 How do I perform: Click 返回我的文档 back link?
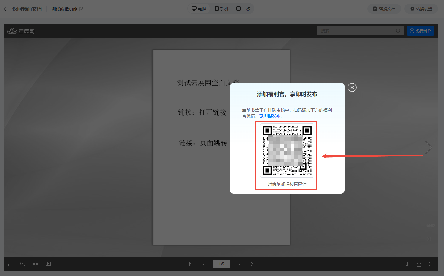click(x=23, y=9)
